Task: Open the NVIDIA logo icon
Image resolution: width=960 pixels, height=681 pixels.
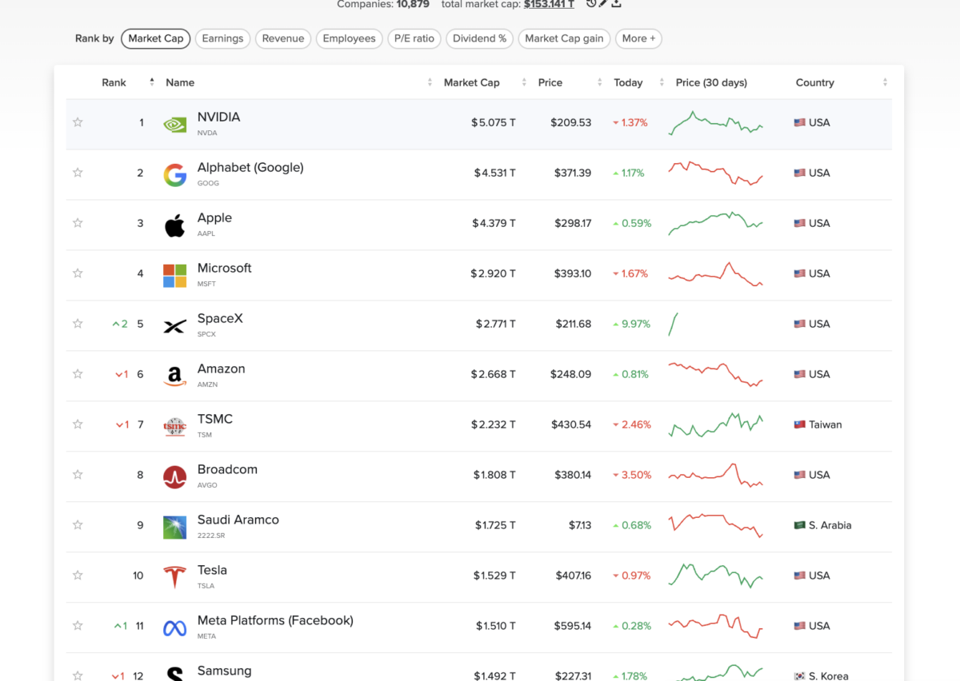Action: [175, 124]
